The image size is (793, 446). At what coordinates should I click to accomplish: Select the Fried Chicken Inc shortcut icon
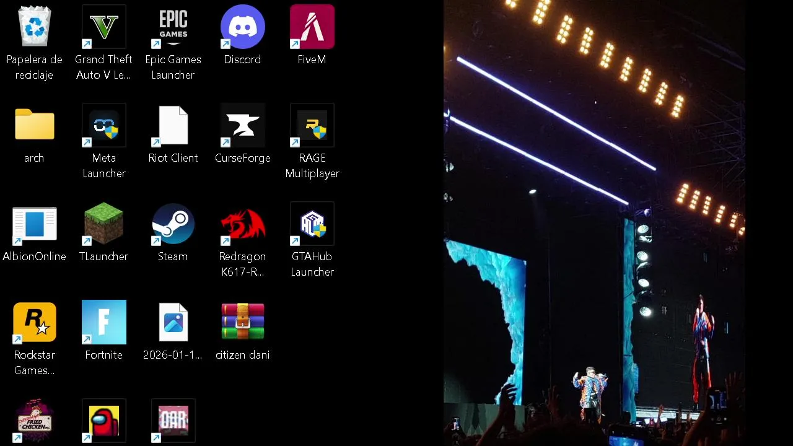click(35, 421)
